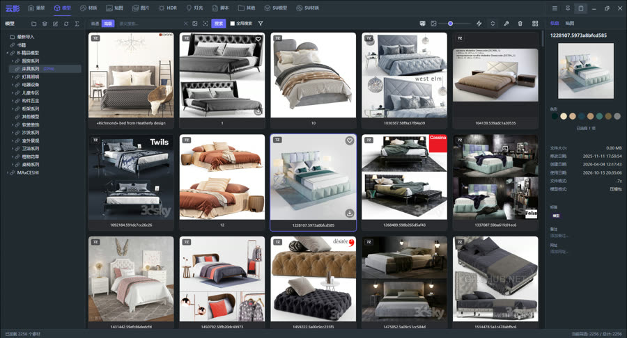Click the import picture icon left of slider
The image size is (627, 338).
(x=422, y=24)
